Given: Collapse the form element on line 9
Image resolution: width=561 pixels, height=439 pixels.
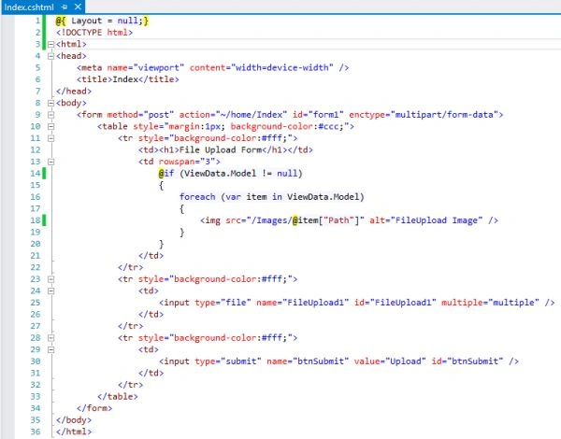Looking at the screenshot, I should [50, 115].
